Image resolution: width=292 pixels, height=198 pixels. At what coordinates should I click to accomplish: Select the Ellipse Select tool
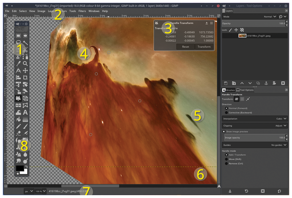[x=25, y=35]
